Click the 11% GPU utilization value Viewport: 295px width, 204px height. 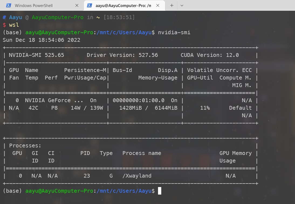[x=205, y=108]
